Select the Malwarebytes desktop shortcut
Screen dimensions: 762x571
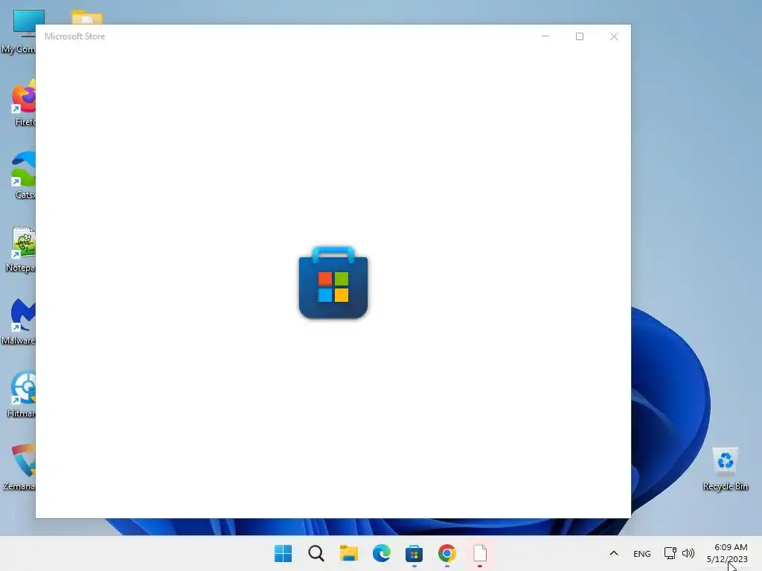[x=18, y=321]
